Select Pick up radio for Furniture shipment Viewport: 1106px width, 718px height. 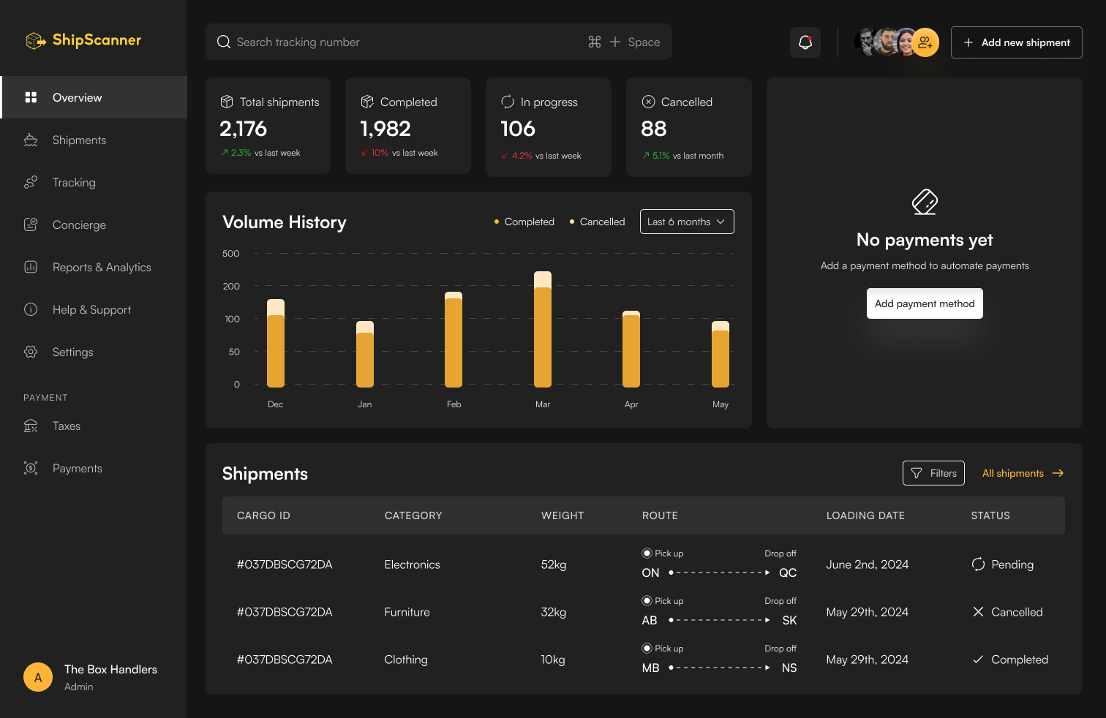point(647,601)
